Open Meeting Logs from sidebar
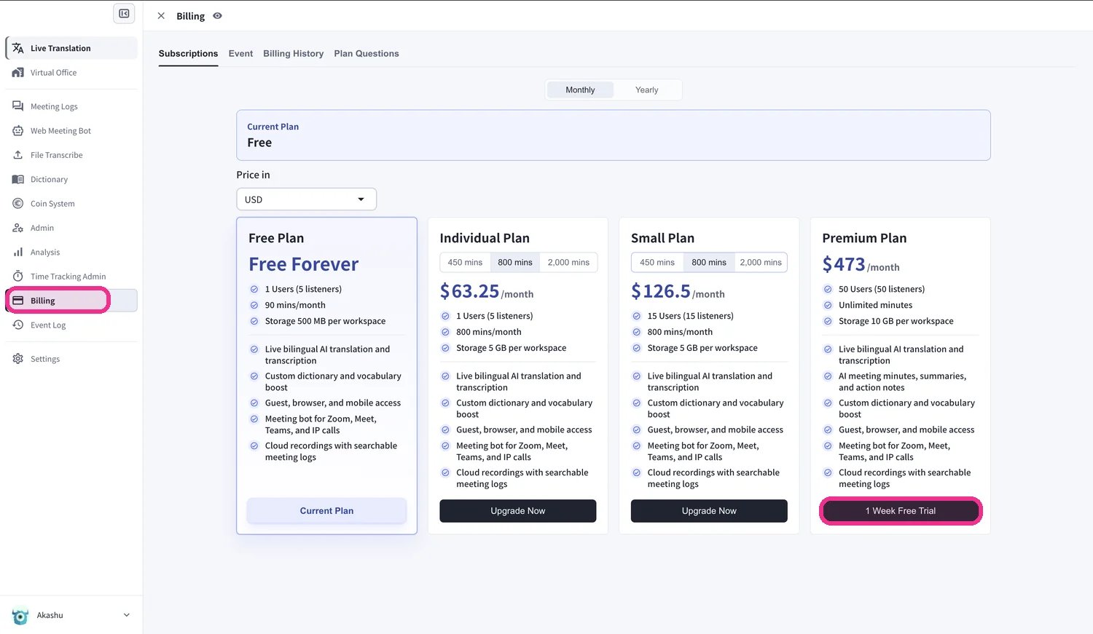 [x=71, y=106]
